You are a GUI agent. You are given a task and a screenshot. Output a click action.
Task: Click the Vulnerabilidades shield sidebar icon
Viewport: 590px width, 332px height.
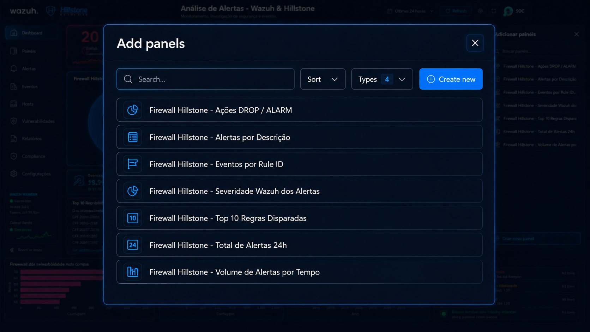[x=14, y=121]
